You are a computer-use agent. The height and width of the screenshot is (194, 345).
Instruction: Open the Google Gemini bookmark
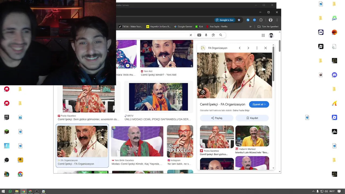coord(183,27)
